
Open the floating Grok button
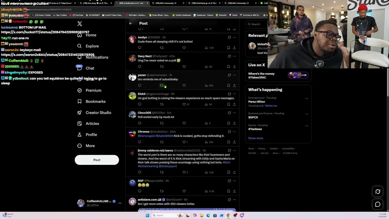(x=378, y=192)
